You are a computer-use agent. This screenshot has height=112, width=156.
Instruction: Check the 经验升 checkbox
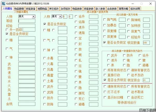coord(128,37)
